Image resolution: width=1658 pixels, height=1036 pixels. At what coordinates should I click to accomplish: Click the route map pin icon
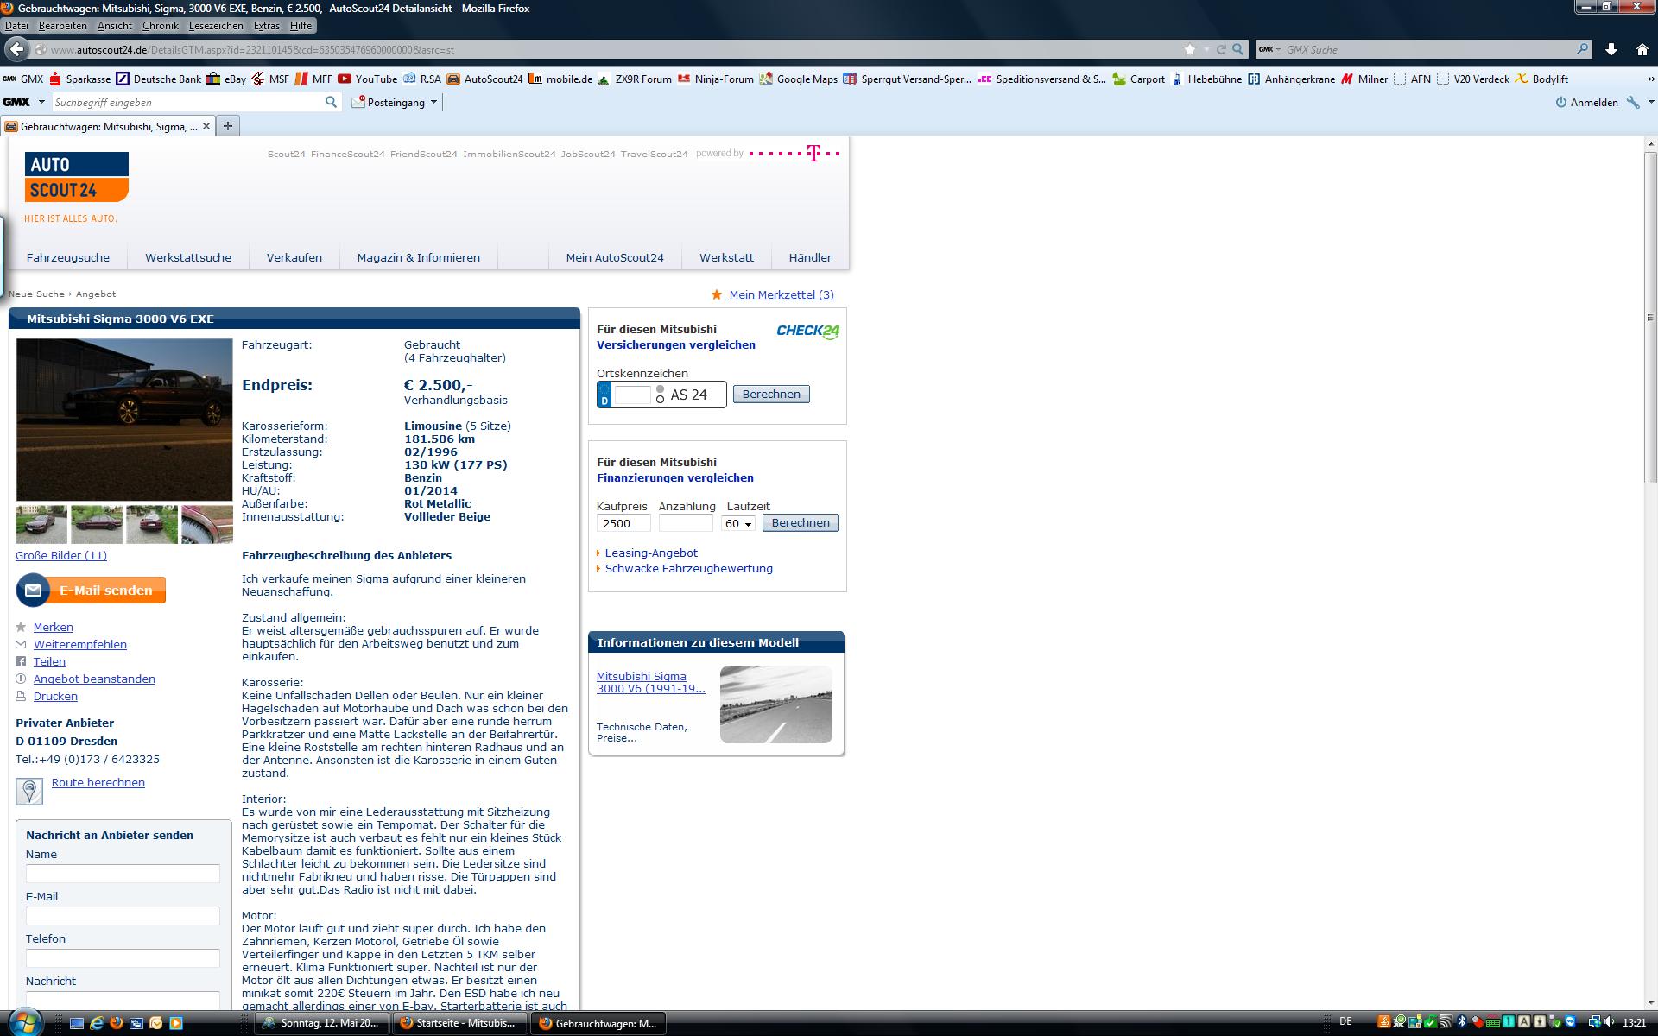click(29, 791)
